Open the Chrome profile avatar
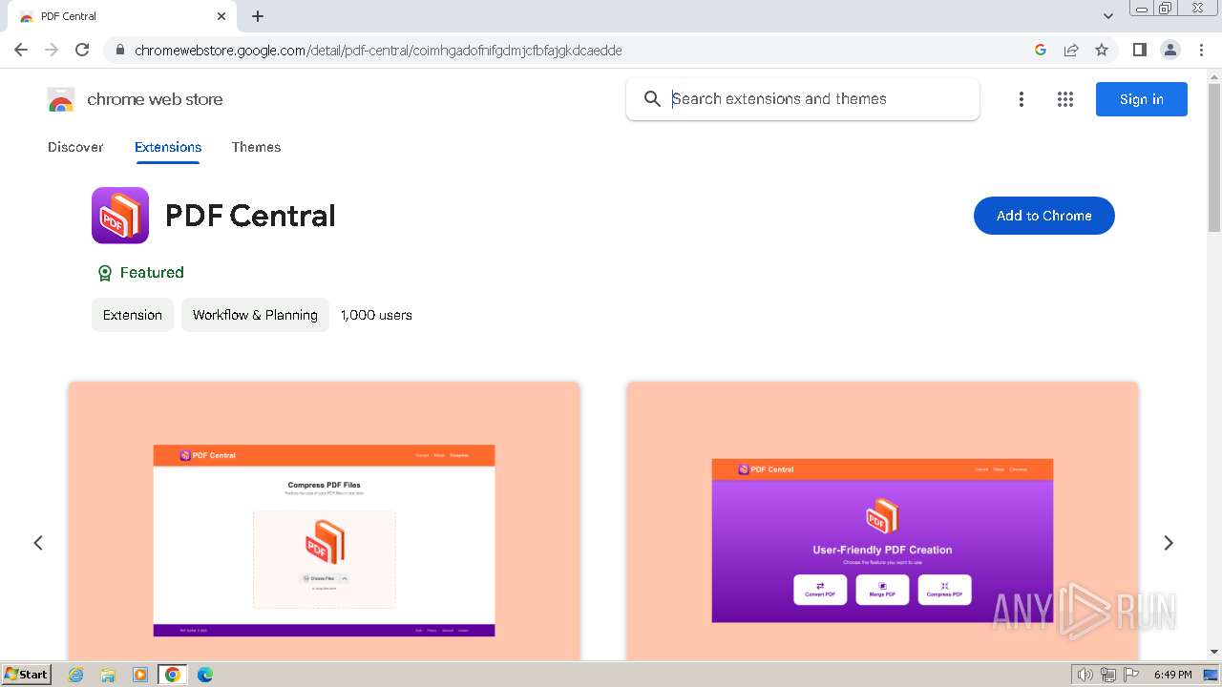The height and width of the screenshot is (687, 1222). coord(1170,50)
